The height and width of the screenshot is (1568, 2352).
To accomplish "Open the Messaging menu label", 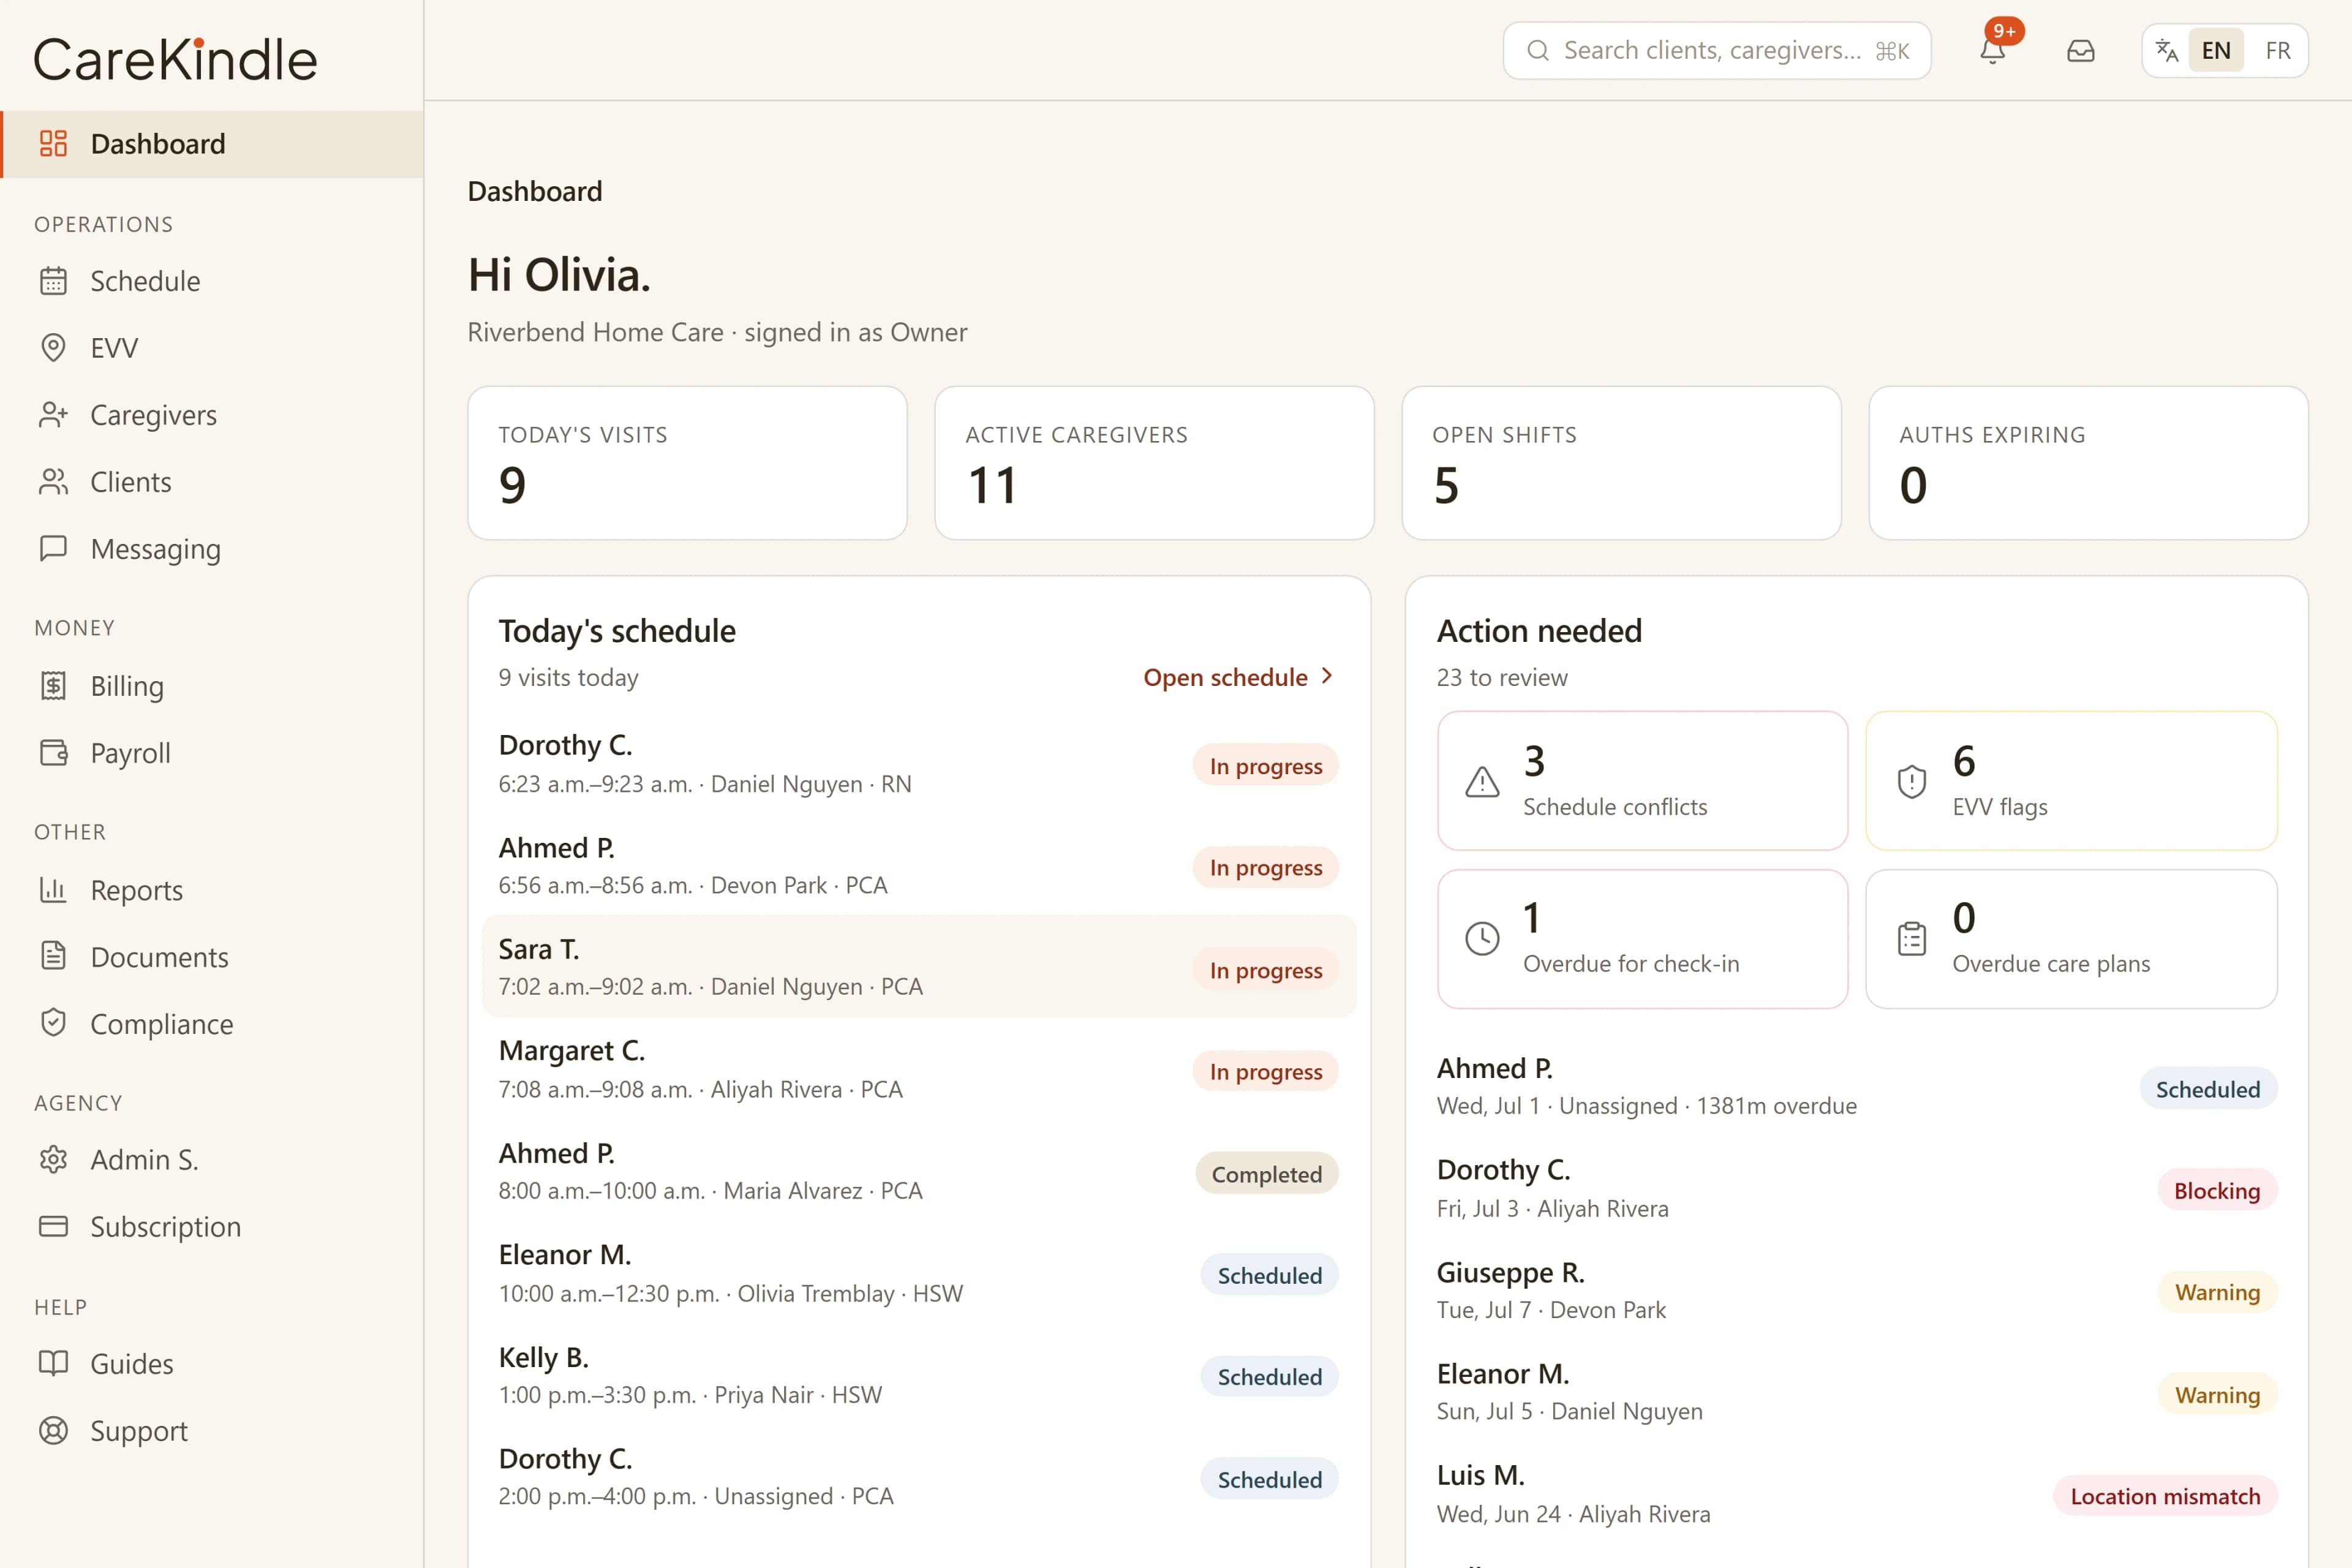I will (x=155, y=549).
